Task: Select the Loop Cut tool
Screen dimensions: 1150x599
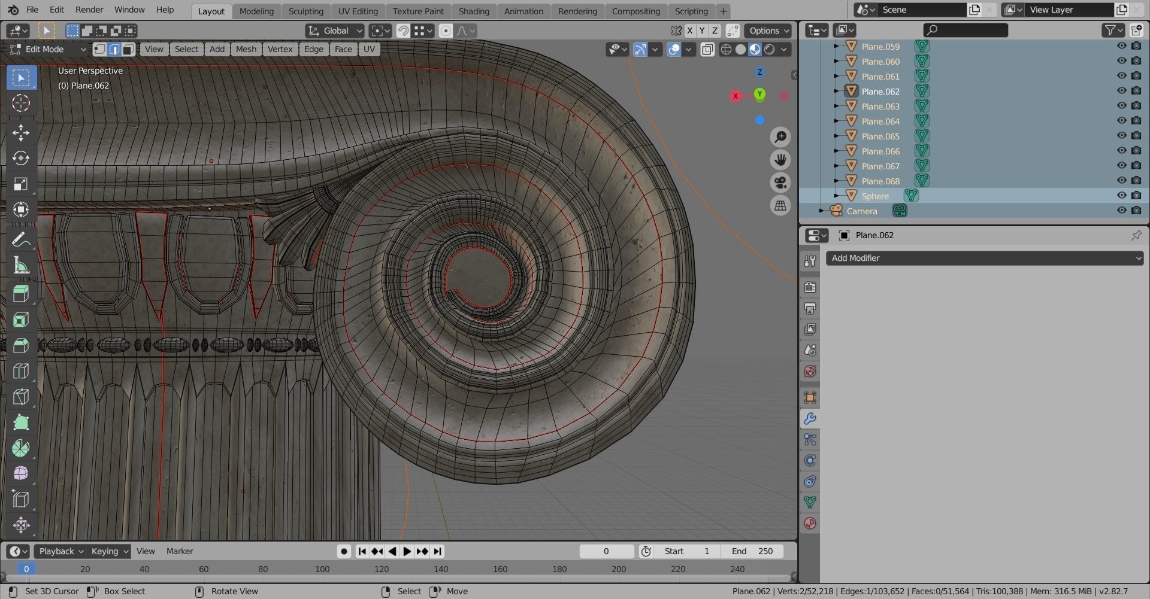Action: pyautogui.click(x=21, y=371)
